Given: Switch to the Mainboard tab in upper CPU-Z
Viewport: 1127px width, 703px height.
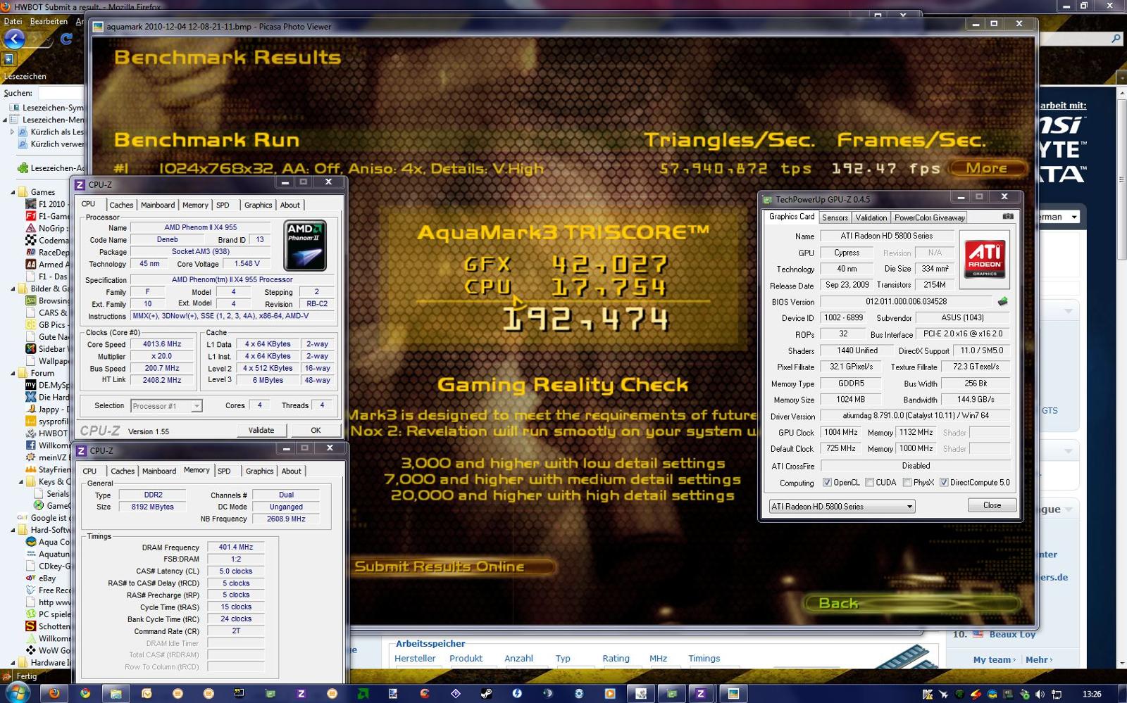Looking at the screenshot, I should [158, 205].
